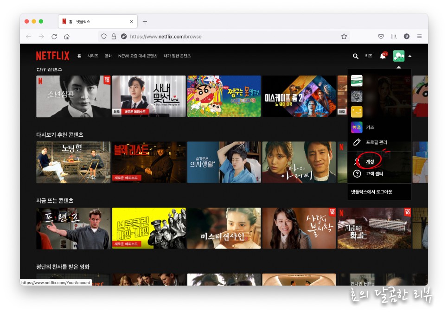Open the 소년심판 thumbnail

coord(73,96)
